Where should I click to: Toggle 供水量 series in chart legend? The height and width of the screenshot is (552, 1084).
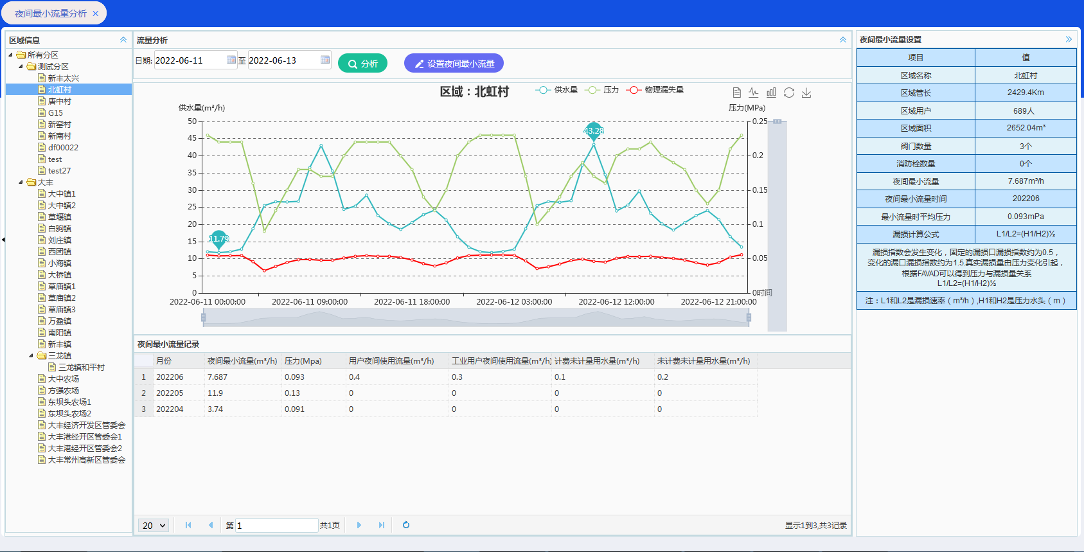[556, 90]
